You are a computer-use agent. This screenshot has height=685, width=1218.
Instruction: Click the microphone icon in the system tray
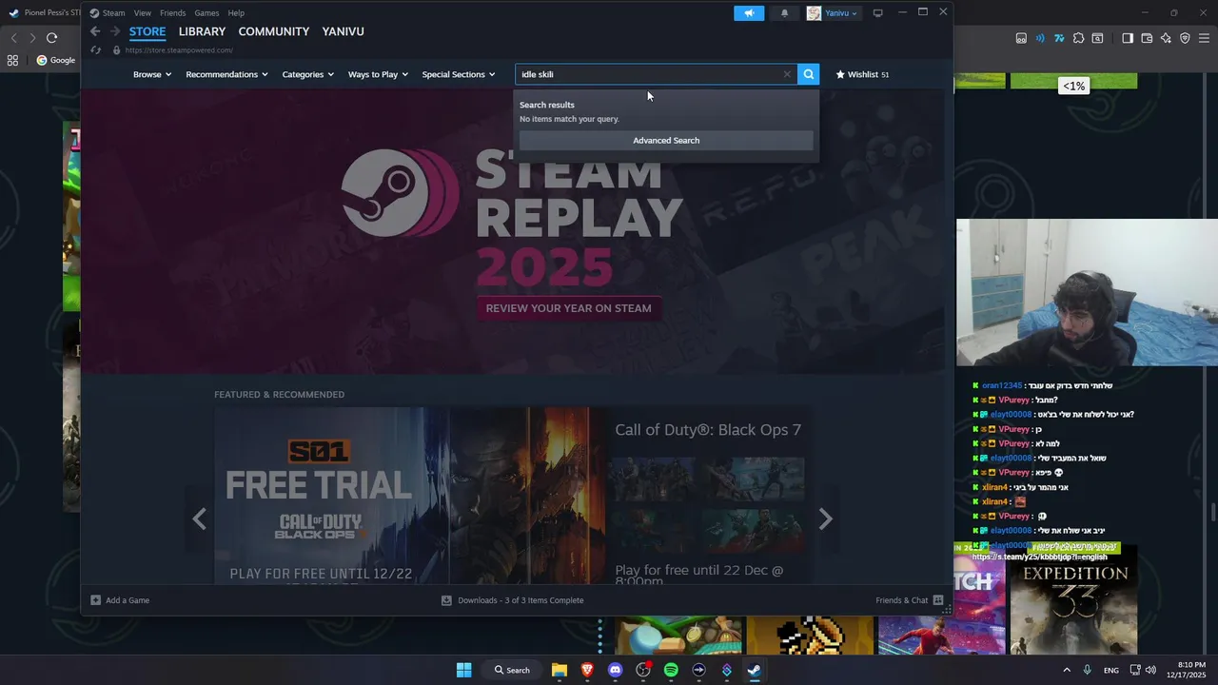point(1087,670)
